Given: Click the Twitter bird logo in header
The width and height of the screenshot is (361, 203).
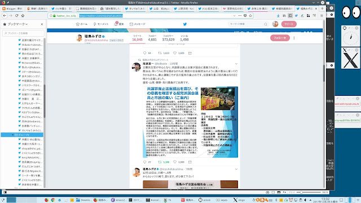Looking at the screenshot, I should tap(184, 24).
